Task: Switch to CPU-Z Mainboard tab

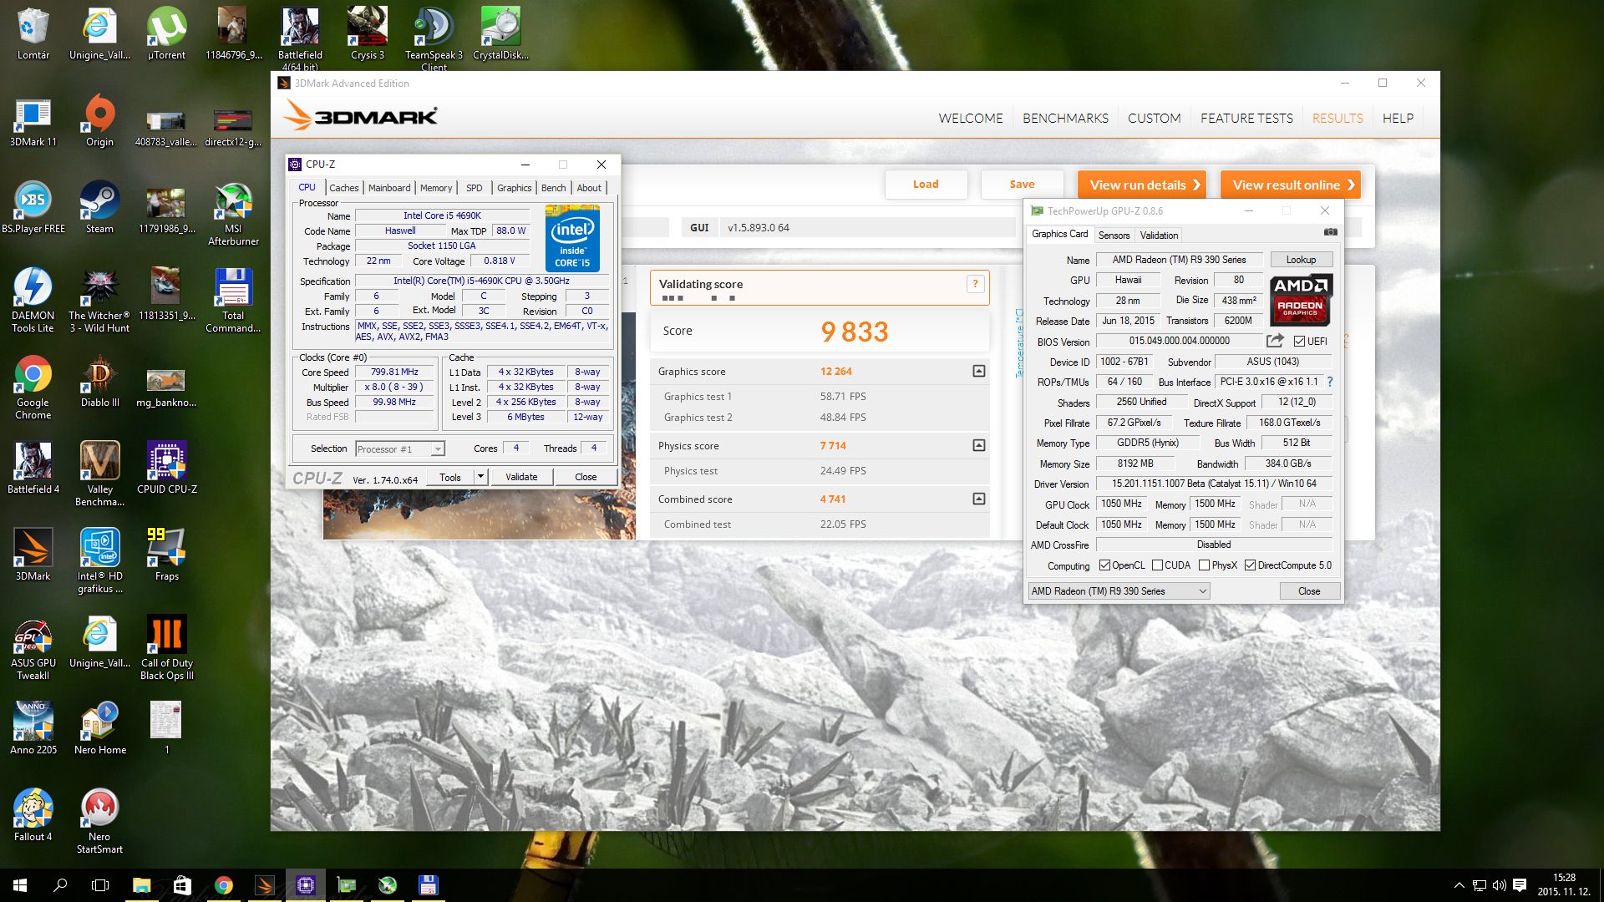Action: (389, 188)
